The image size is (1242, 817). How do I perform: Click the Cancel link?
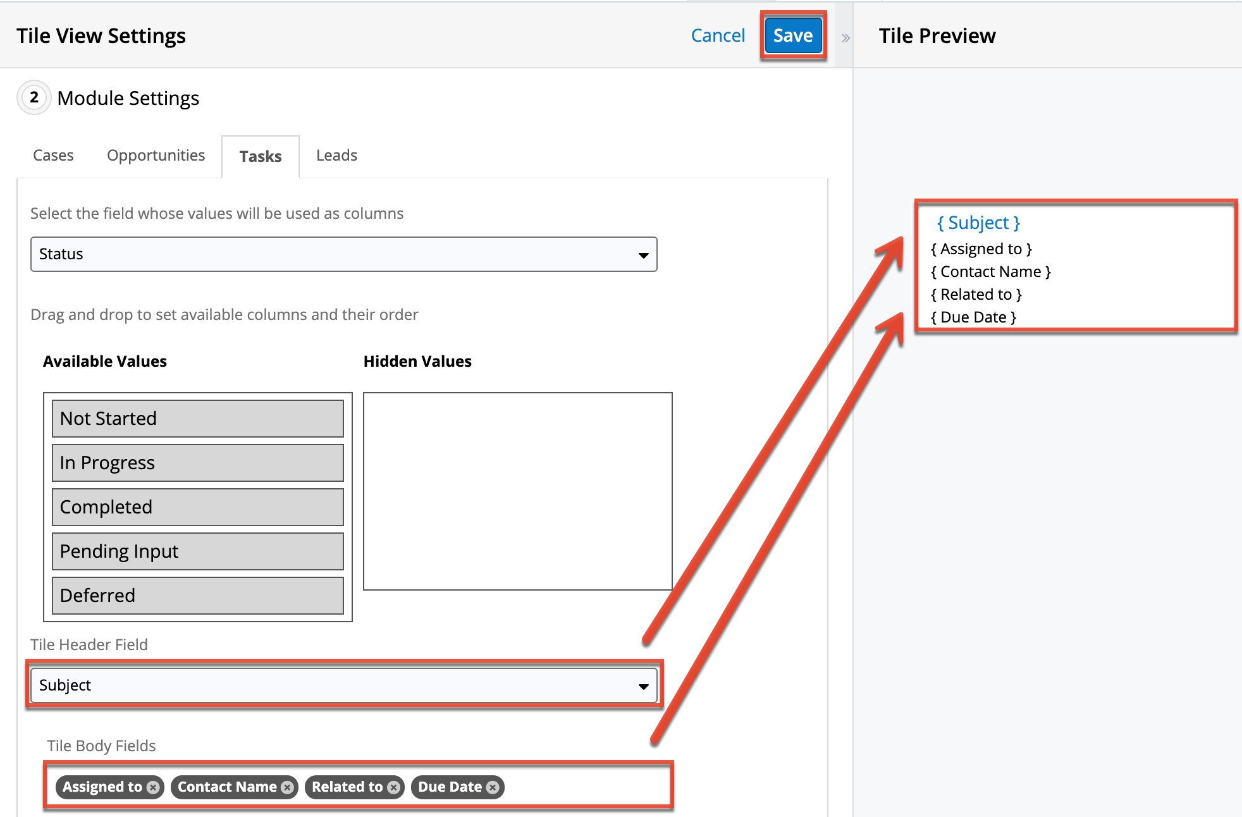click(x=718, y=35)
